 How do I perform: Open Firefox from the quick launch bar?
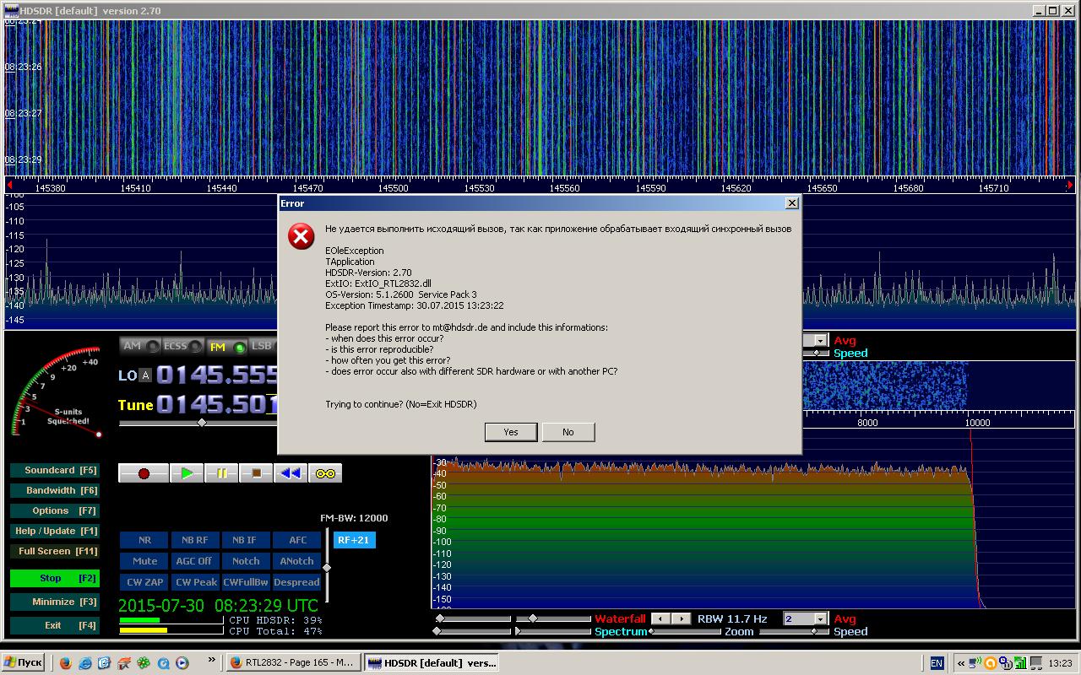tap(66, 663)
